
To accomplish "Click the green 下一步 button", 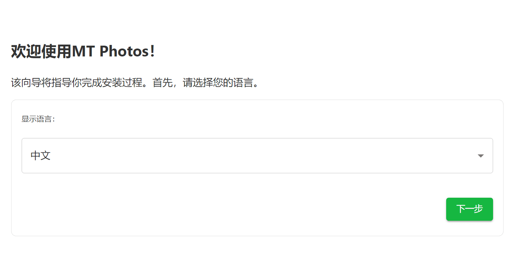I will point(469,209).
